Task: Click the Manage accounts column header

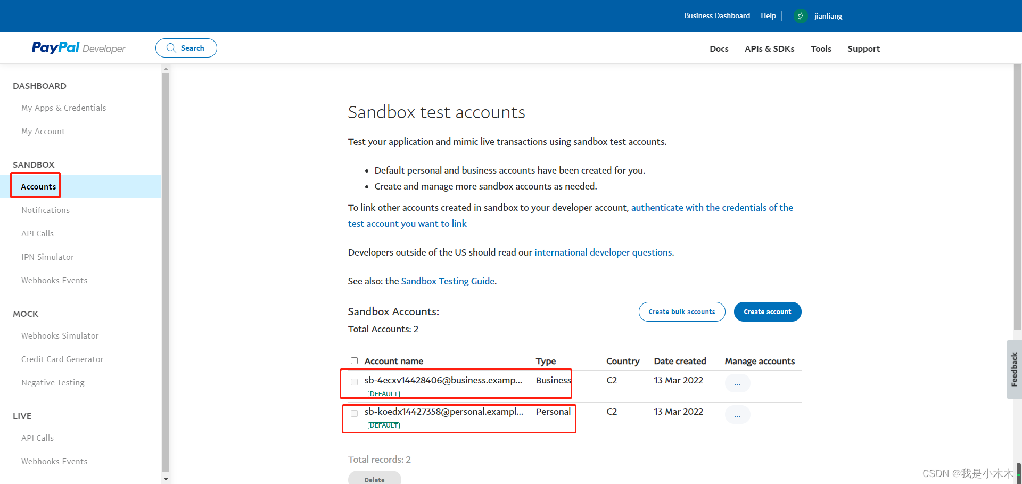Action: pyautogui.click(x=760, y=361)
